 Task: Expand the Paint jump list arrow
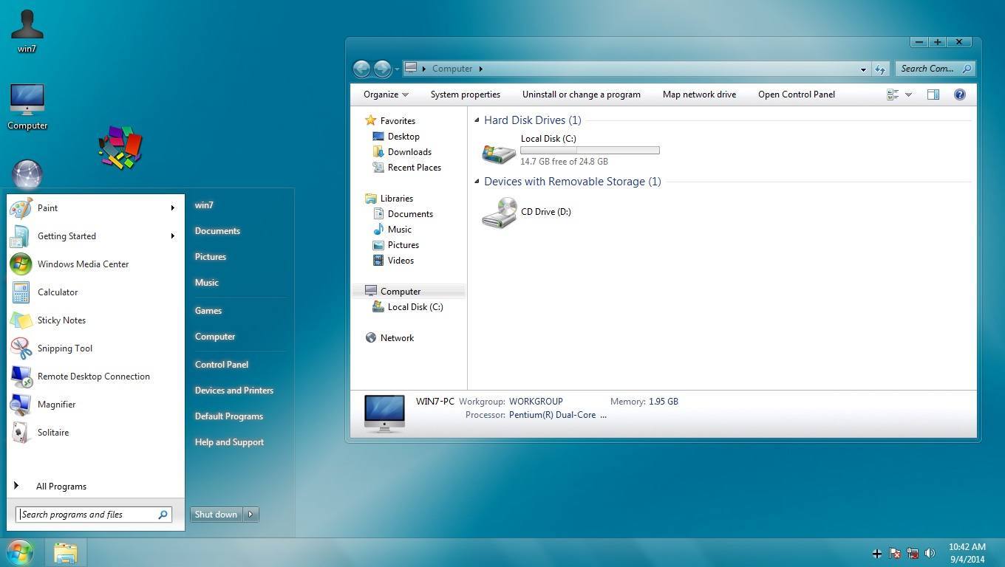point(172,208)
